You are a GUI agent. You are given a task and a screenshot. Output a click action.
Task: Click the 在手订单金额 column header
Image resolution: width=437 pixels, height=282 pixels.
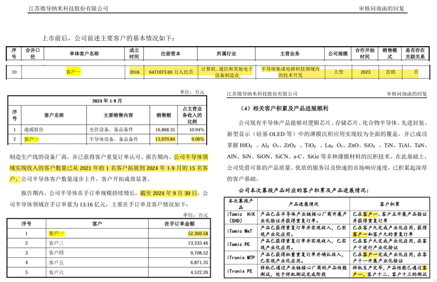(180, 224)
